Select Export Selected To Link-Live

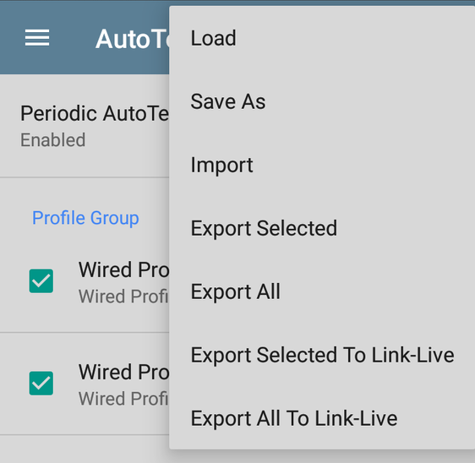point(322,355)
